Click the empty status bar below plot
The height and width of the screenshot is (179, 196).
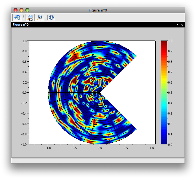point(98,160)
